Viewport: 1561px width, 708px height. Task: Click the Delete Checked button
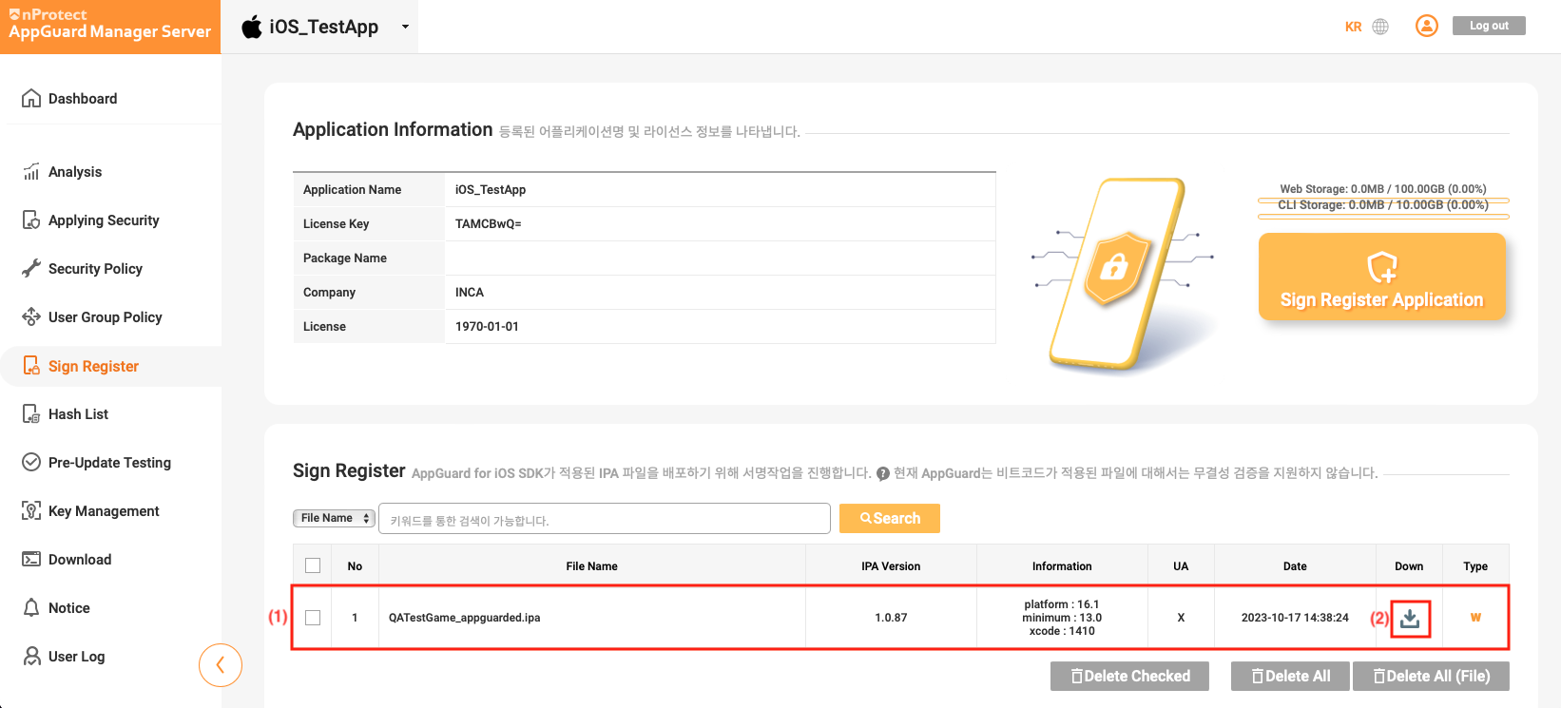pos(1129,677)
